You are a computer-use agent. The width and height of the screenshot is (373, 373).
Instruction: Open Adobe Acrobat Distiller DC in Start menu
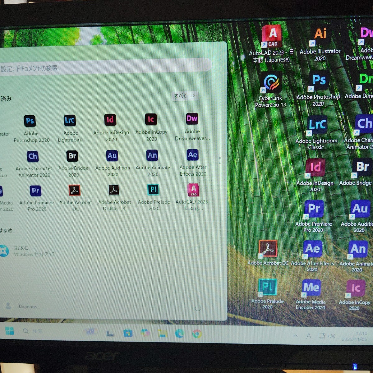point(114,197)
